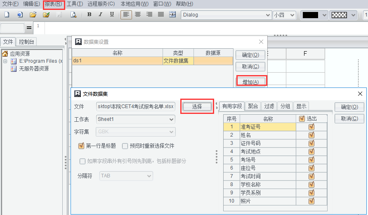Open the 报表(R) menu
Viewport: 368px width, 215px height.
[x=54, y=4]
